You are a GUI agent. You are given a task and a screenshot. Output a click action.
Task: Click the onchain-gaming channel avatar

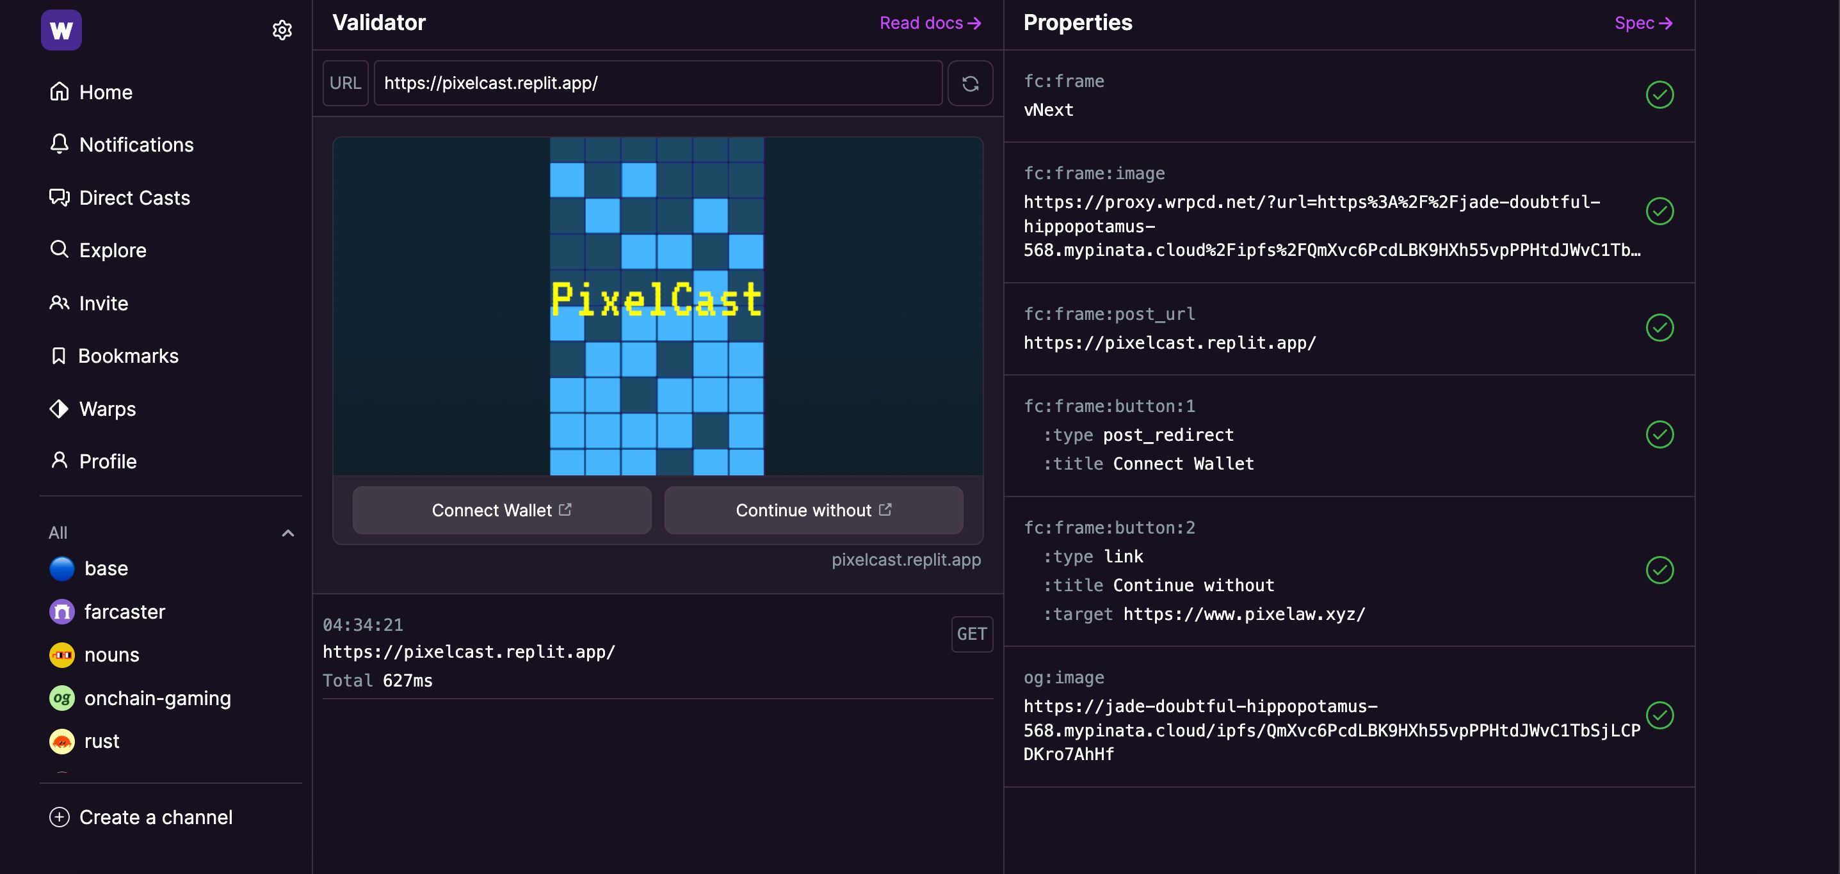[62, 698]
